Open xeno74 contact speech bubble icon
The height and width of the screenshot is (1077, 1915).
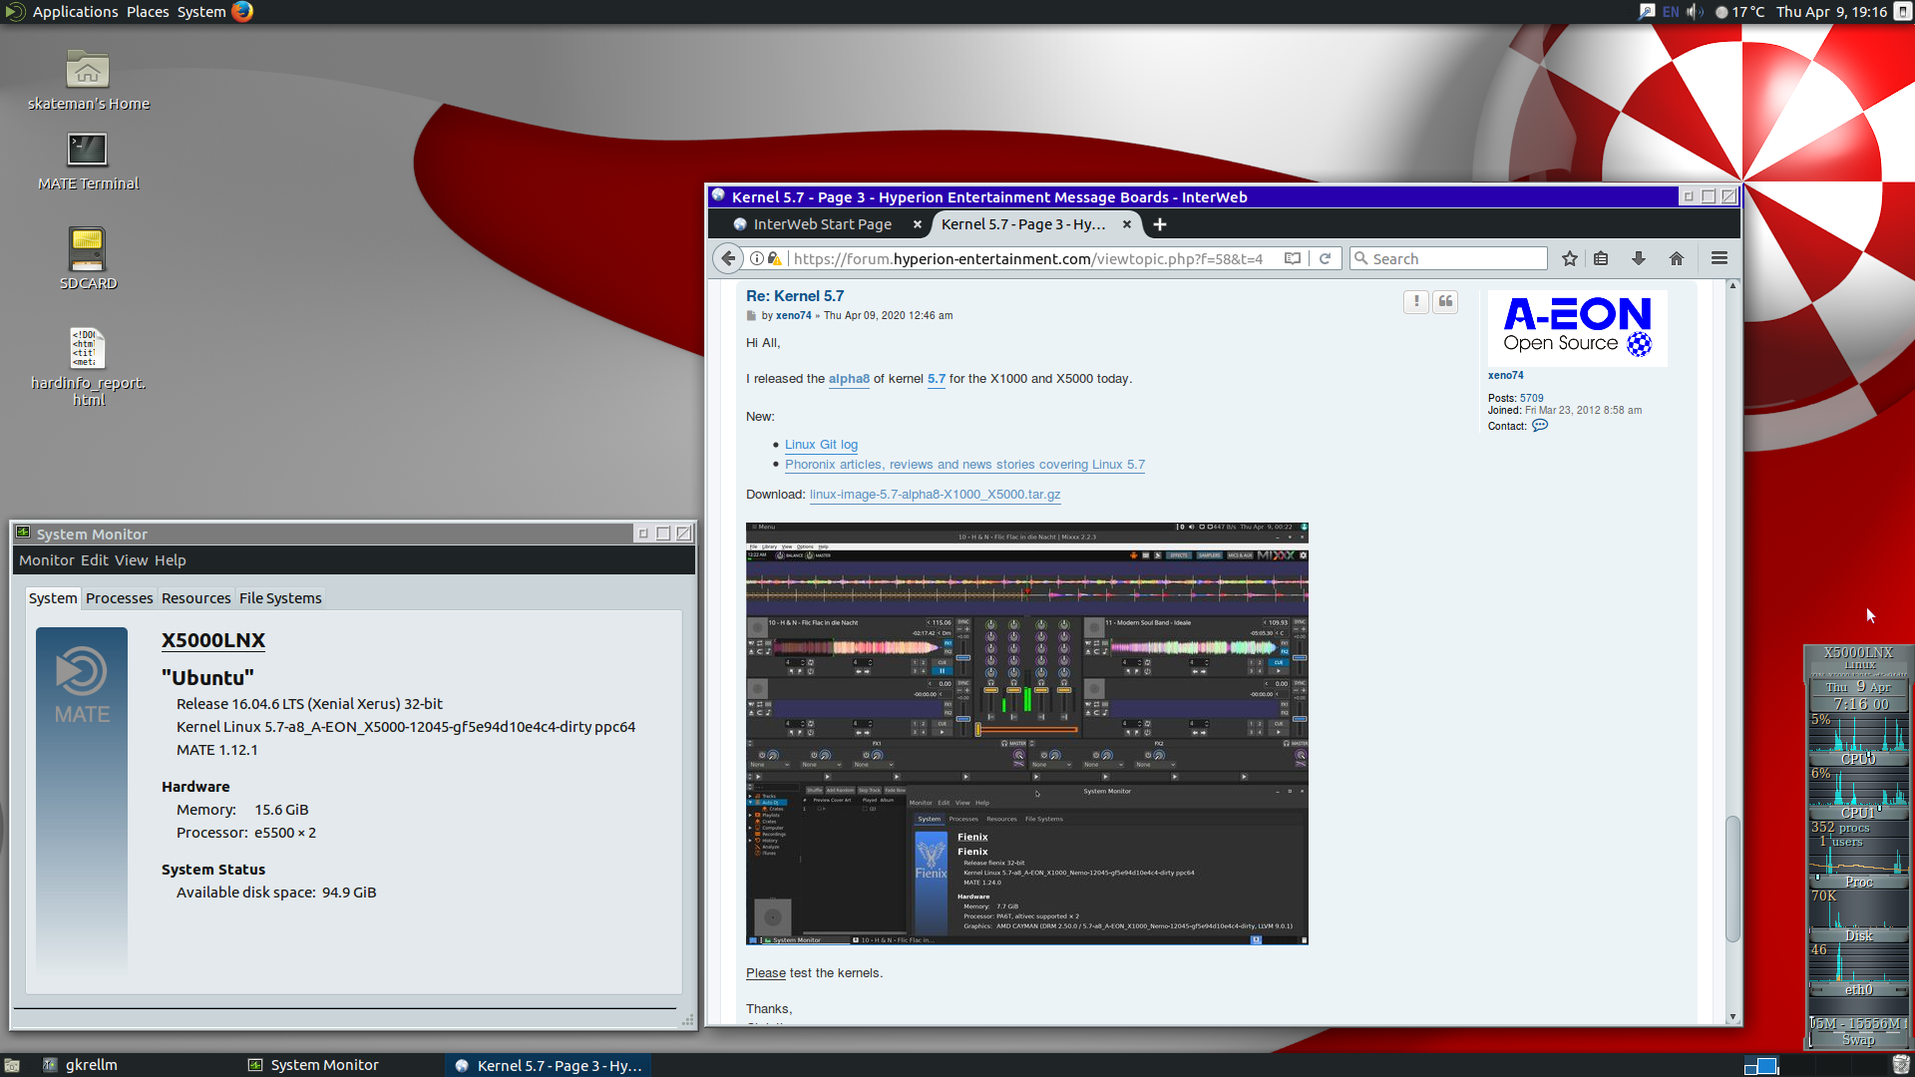[1540, 426]
